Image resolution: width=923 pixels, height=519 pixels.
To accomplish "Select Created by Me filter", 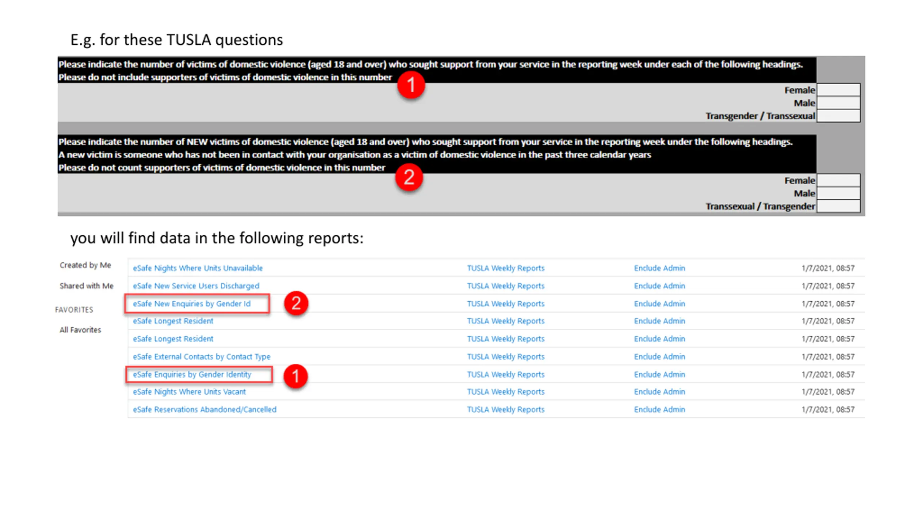I will click(85, 265).
